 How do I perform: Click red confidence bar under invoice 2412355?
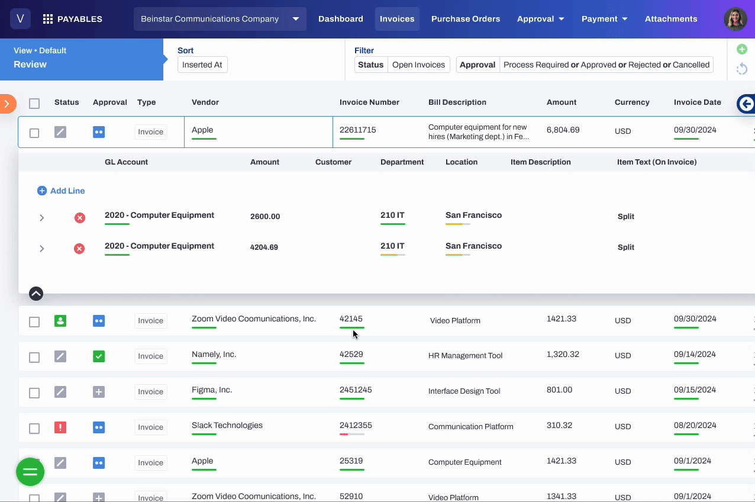point(352,435)
